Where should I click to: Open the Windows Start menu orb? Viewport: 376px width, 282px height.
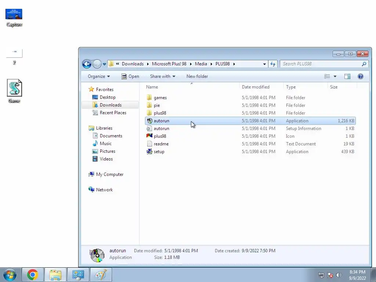coord(10,275)
